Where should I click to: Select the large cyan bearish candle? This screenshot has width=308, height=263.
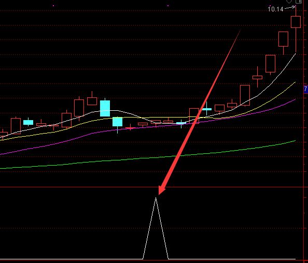(105, 108)
